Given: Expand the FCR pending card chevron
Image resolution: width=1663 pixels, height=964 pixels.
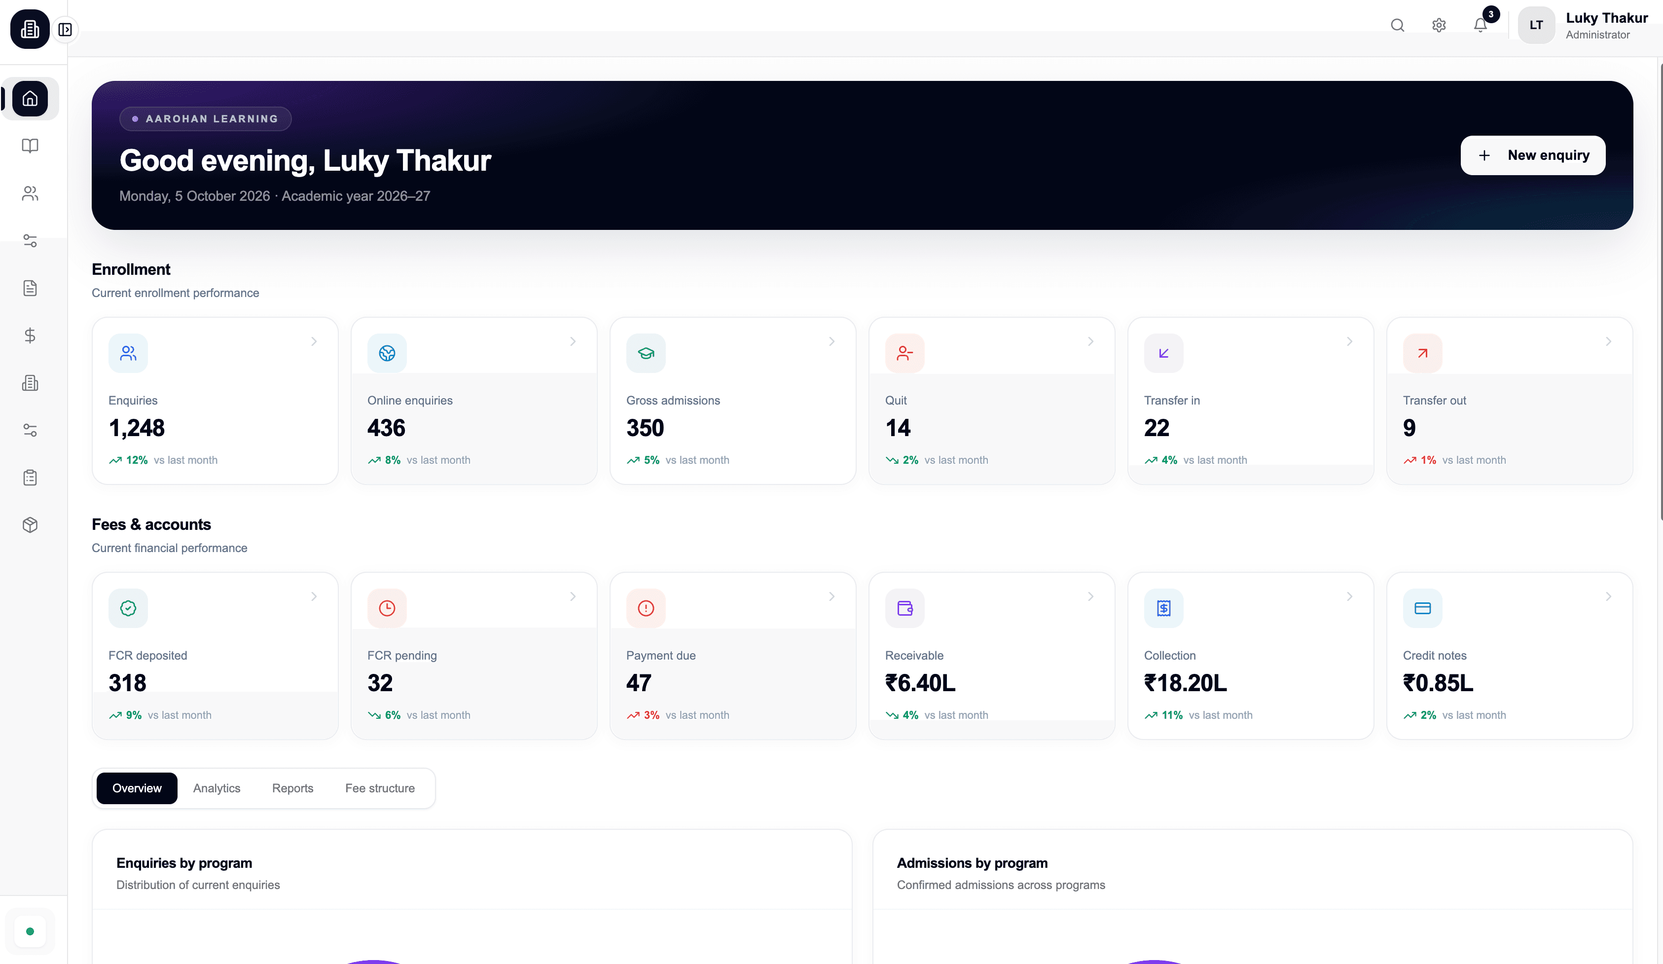Looking at the screenshot, I should click(x=573, y=596).
